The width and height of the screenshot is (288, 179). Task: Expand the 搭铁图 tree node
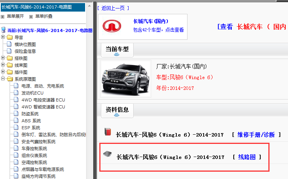coord(3,58)
